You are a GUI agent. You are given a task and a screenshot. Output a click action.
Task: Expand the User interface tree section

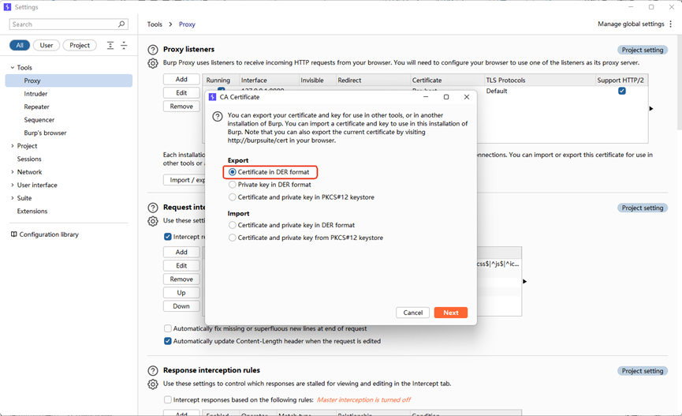12,186
